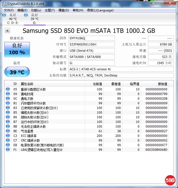Click the CrystalDiskInfo app icon in title bar
This screenshot has width=178, height=188.
(4, 3)
